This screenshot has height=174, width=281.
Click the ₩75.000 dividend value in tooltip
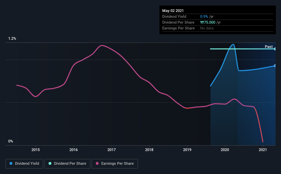click(208, 22)
